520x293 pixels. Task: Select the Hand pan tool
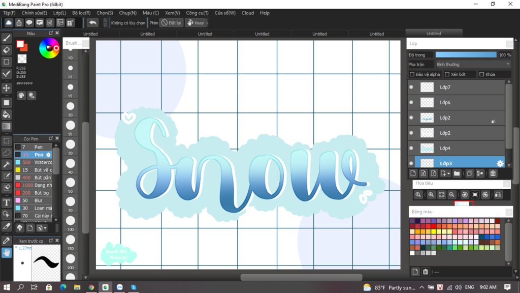coord(6,253)
